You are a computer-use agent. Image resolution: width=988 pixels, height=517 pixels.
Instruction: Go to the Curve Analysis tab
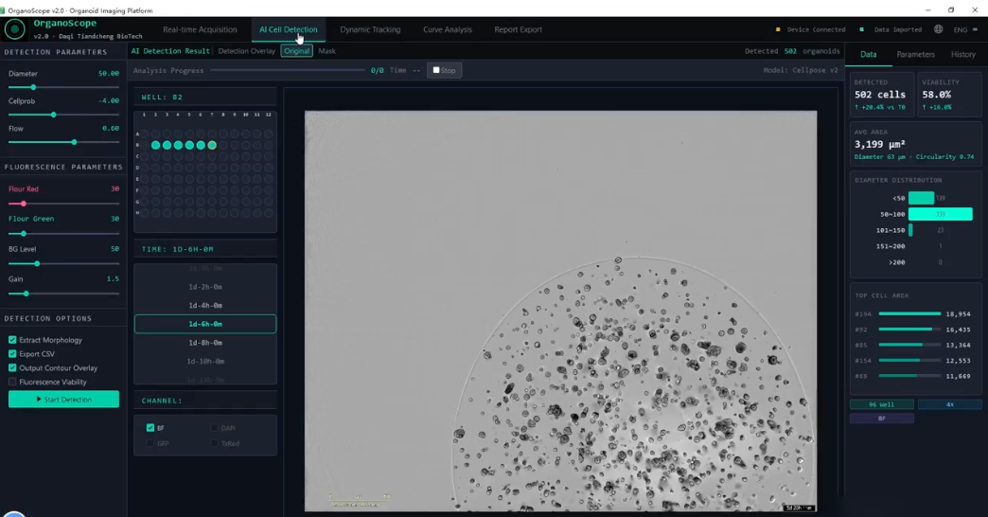coord(448,29)
